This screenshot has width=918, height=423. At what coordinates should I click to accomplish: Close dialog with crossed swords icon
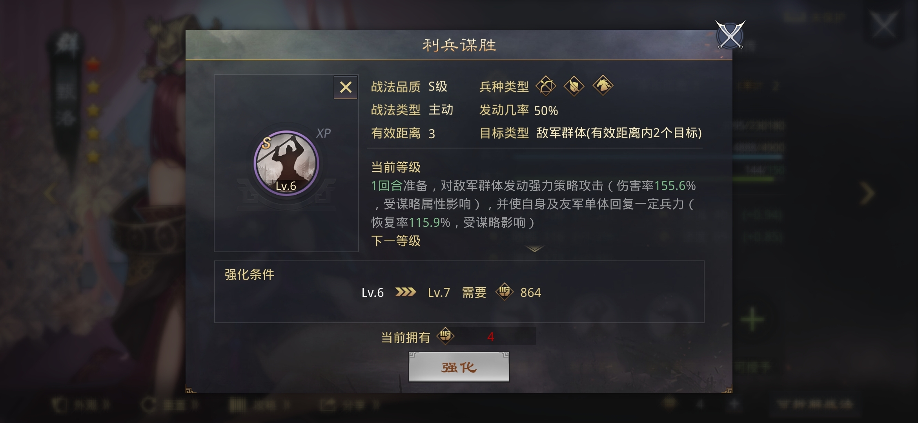click(x=730, y=35)
